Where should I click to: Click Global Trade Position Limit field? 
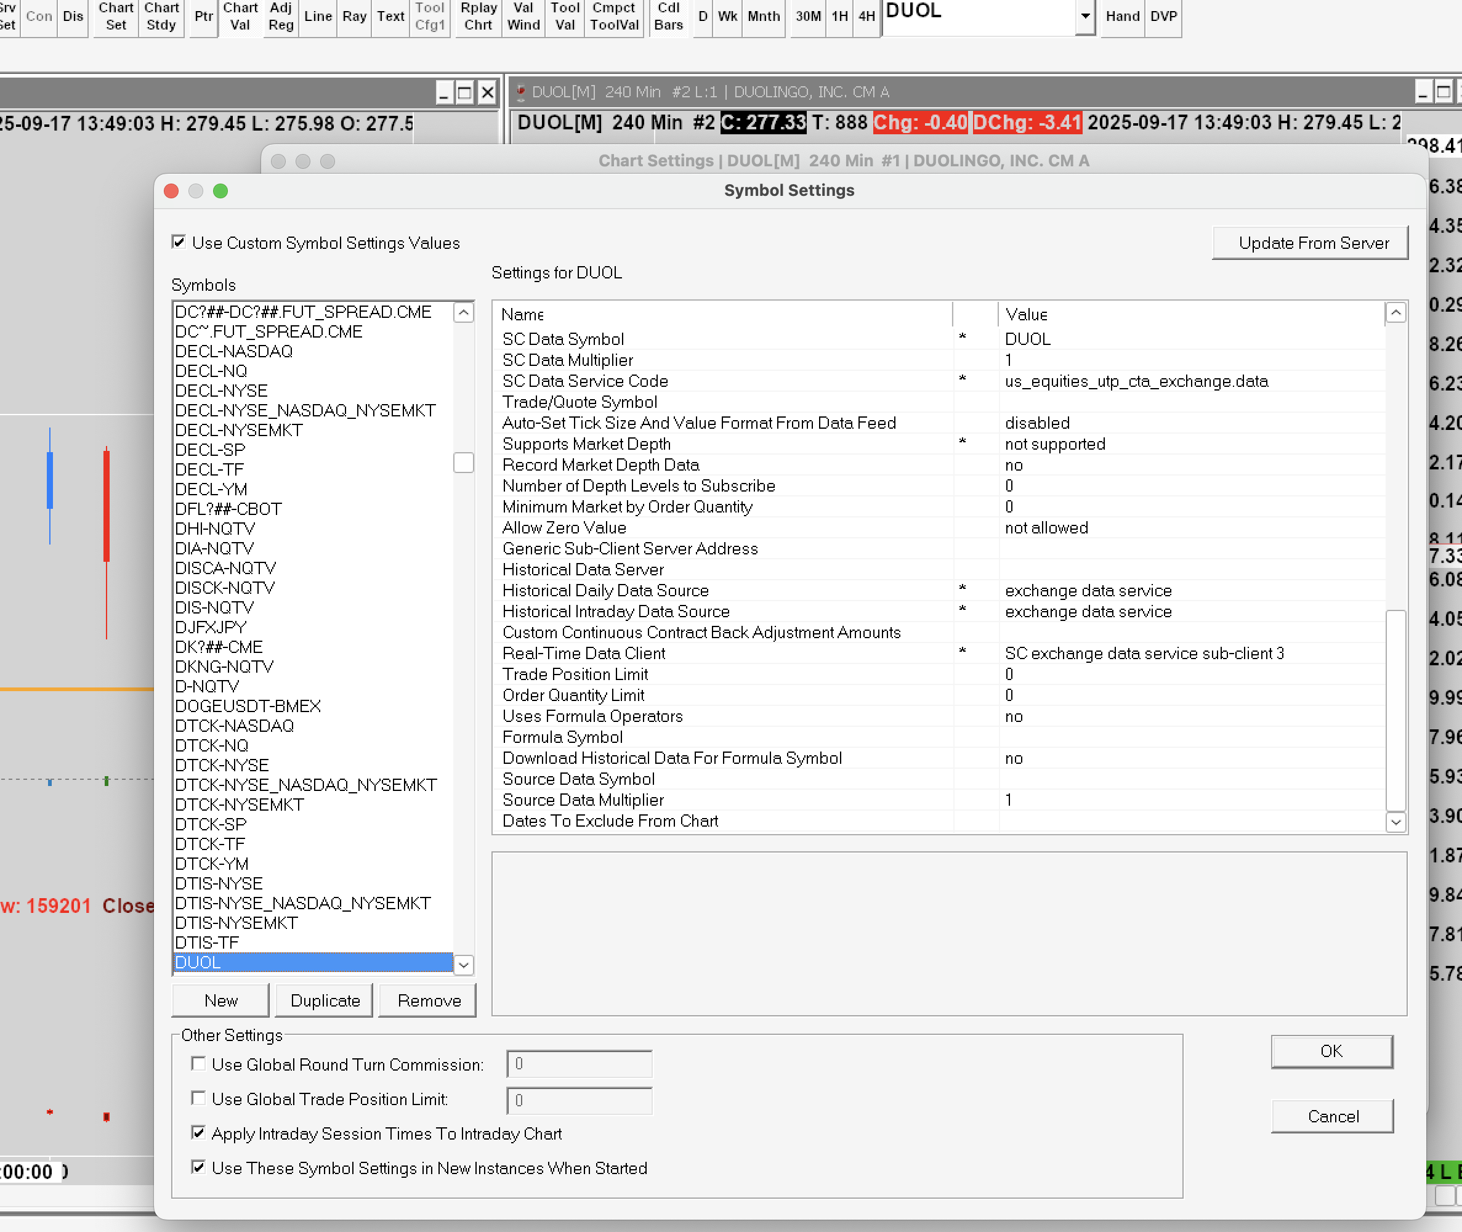pos(579,1100)
